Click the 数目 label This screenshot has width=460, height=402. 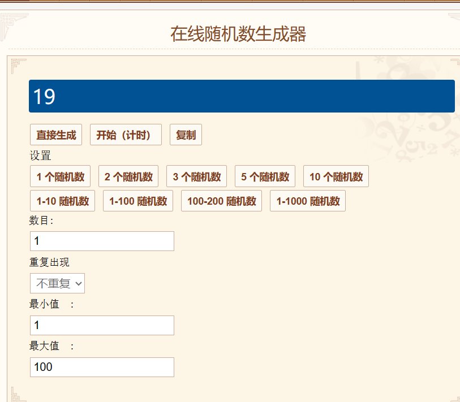pos(41,220)
